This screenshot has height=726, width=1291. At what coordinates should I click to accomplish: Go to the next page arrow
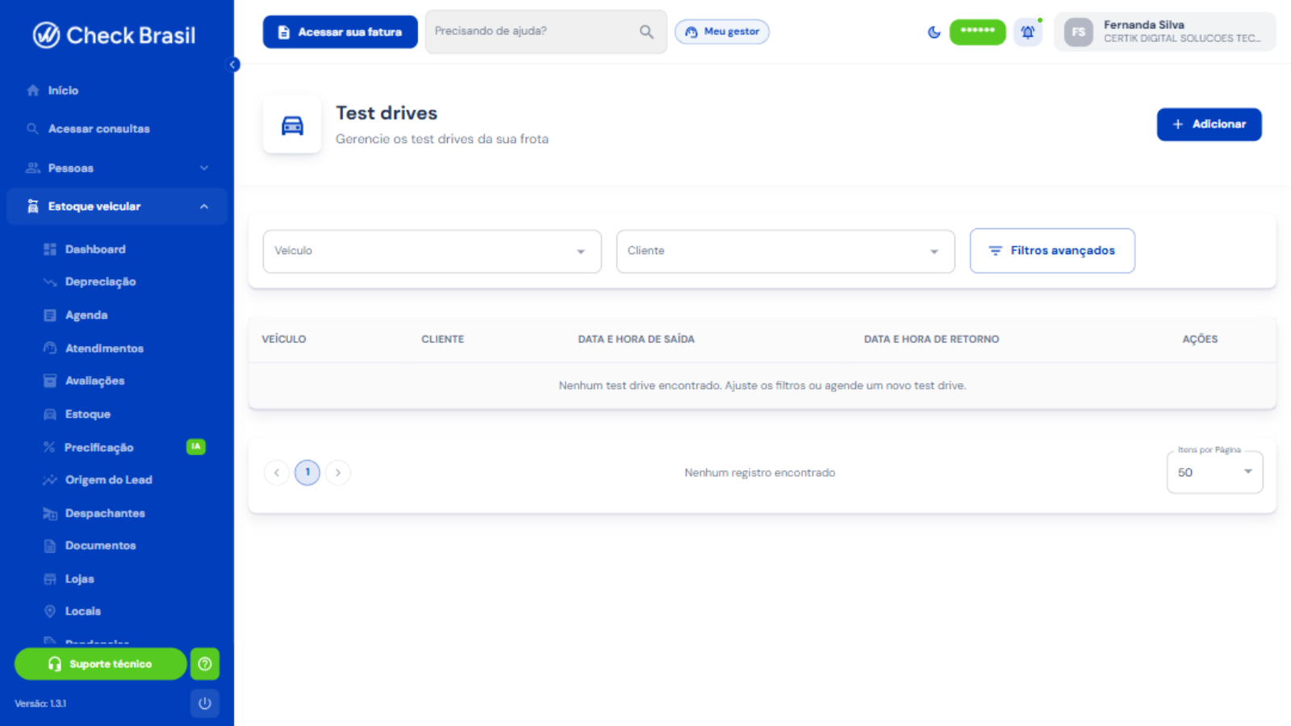(338, 473)
